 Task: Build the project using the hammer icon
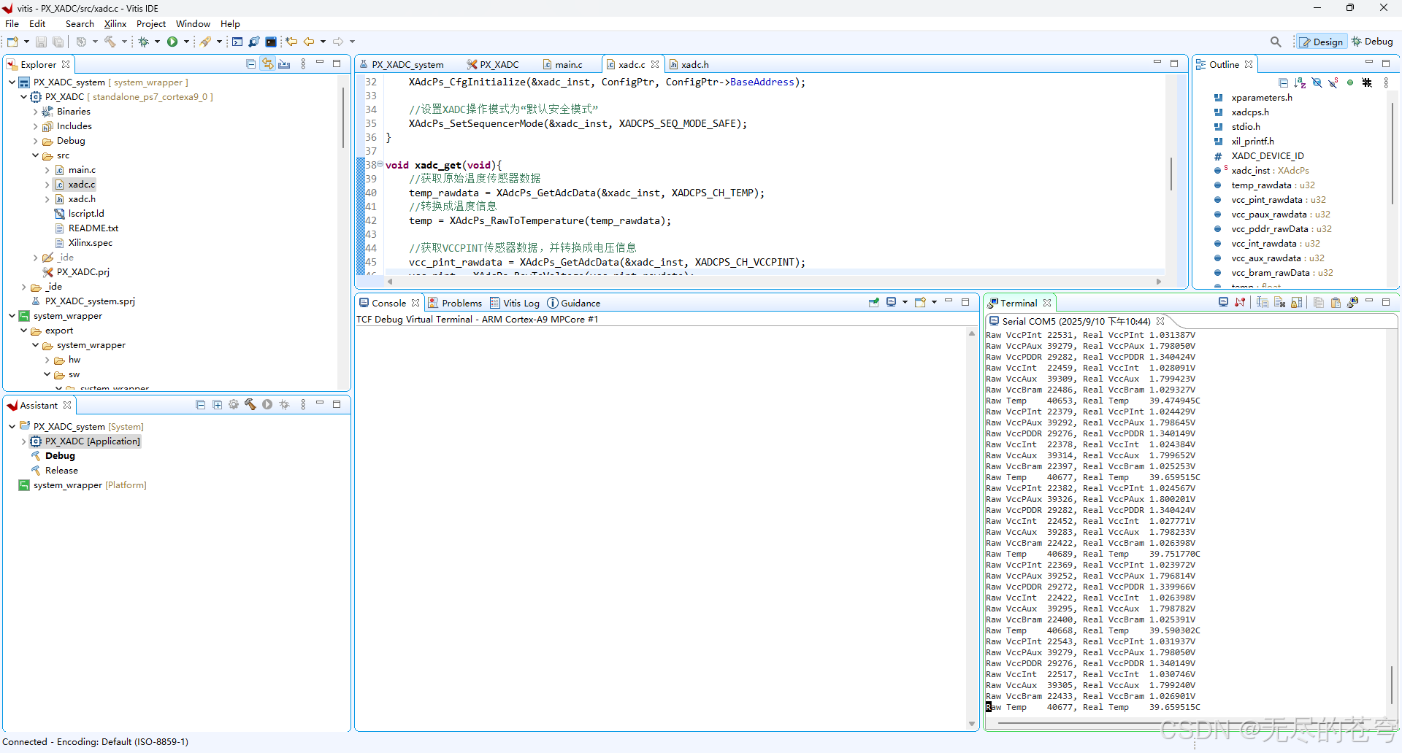110,42
